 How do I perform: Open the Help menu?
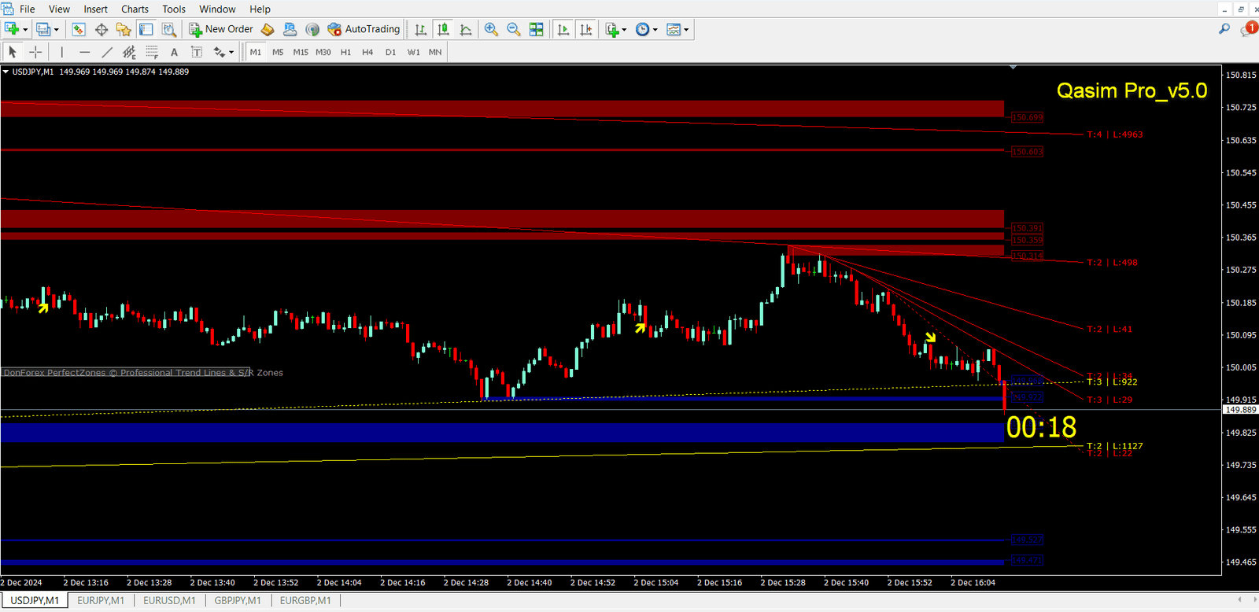(x=260, y=9)
